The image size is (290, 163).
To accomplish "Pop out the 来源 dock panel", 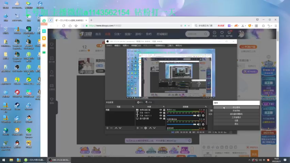I will point(164,106).
